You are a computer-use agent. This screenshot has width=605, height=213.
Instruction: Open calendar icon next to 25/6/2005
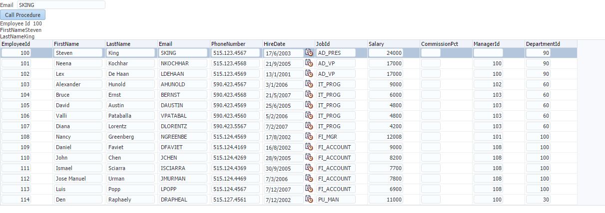[309, 105]
